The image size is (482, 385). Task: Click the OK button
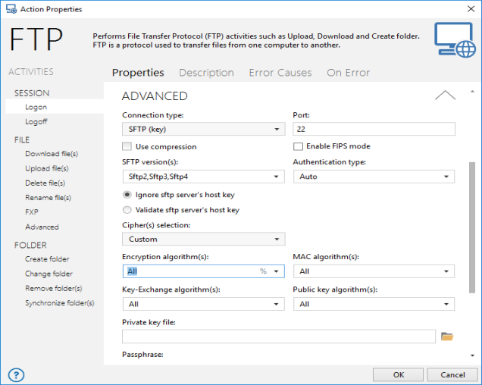click(398, 374)
